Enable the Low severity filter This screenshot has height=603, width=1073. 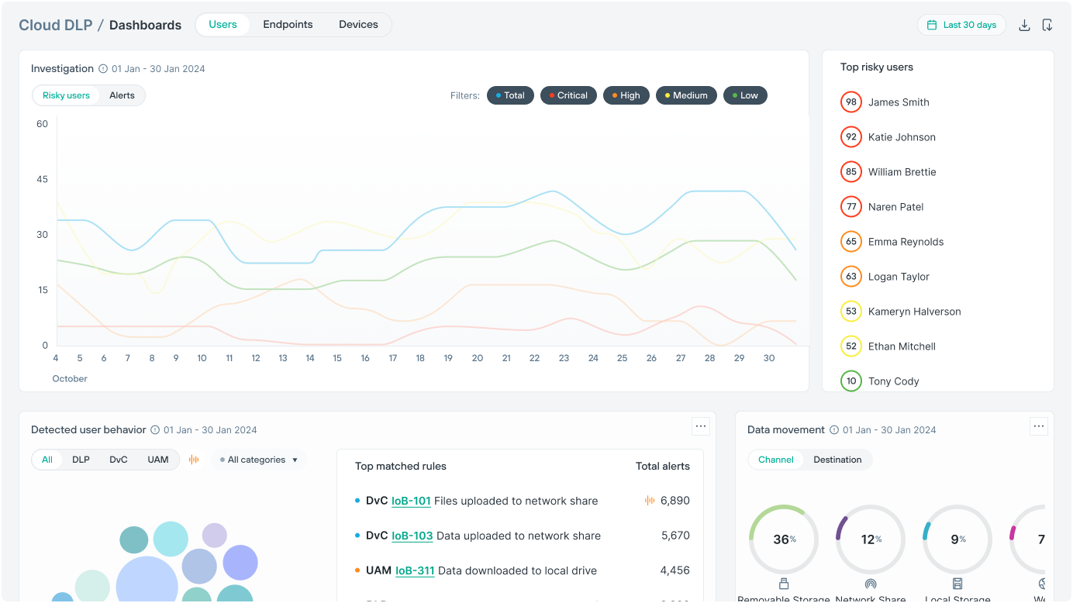(x=745, y=95)
